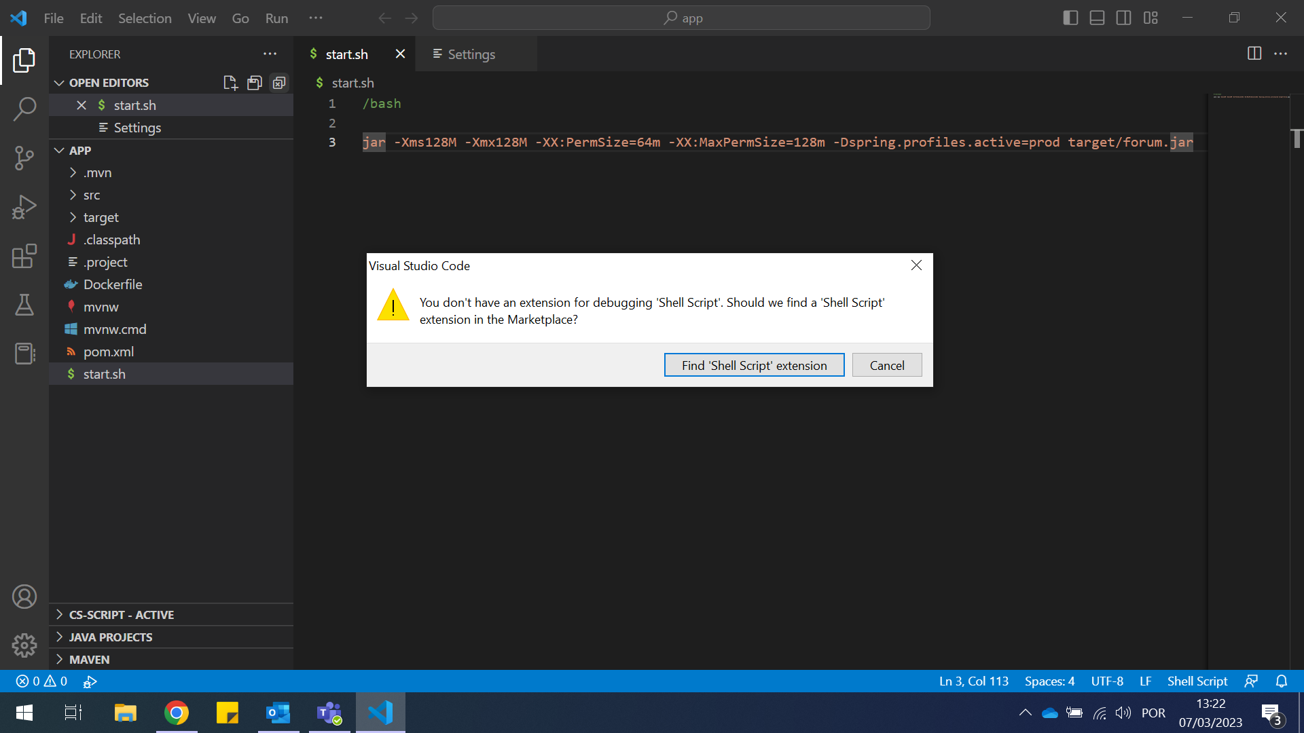Screen dimensions: 1304x733
Task: Collapse the APP folder section
Action: tap(171, 151)
